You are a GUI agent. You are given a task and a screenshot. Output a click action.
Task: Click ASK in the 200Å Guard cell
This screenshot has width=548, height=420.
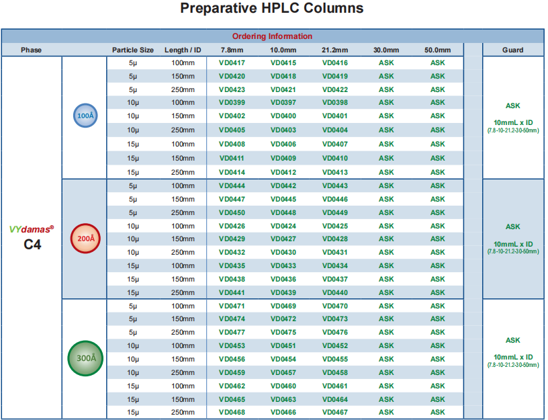(x=512, y=226)
